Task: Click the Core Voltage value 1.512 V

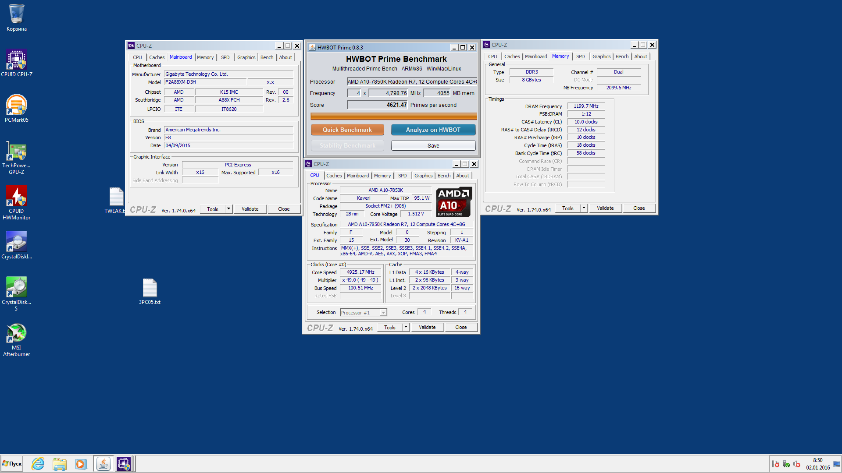Action: pyautogui.click(x=416, y=214)
